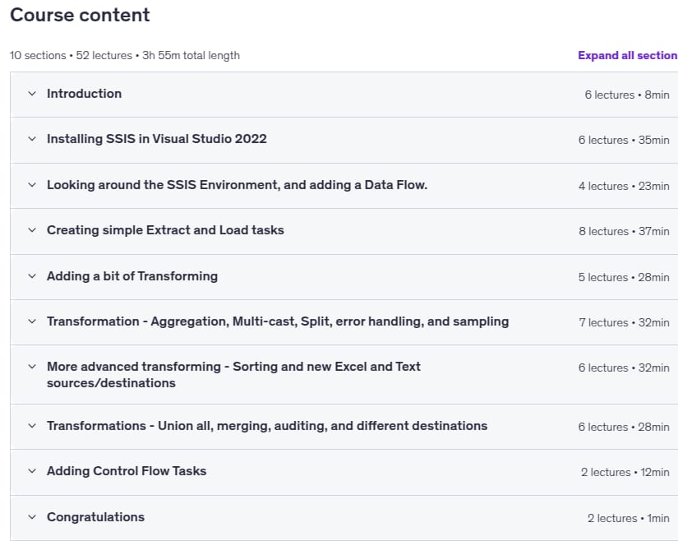Open Creating simple Extract and Load tasks title
The width and height of the screenshot is (678, 541).
[x=166, y=230]
